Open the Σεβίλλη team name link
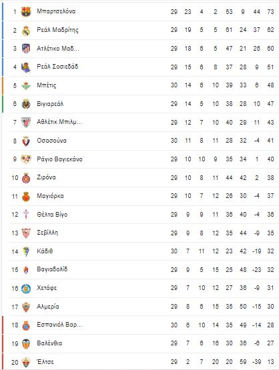The width and height of the screenshot is (279, 370). (47, 233)
